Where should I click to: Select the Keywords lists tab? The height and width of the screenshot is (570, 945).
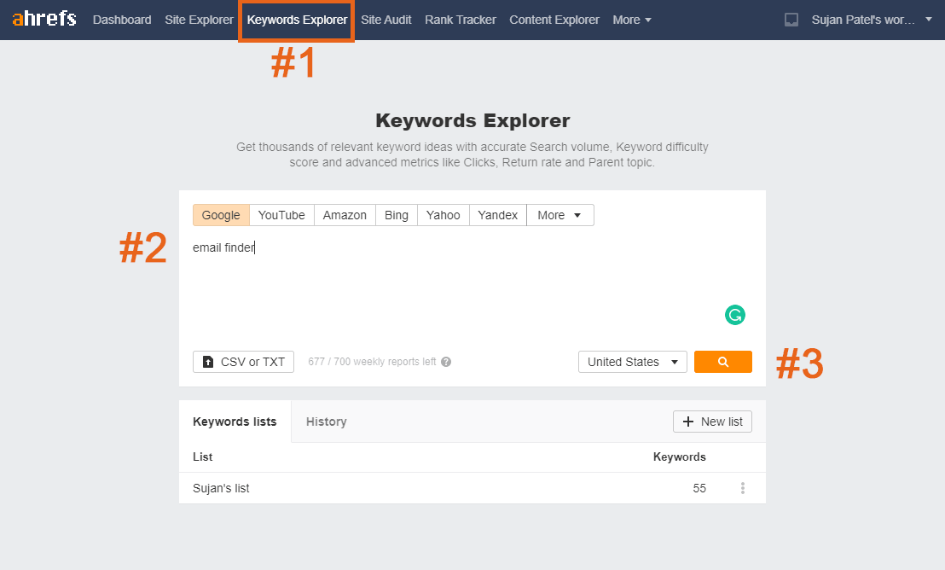(x=235, y=422)
